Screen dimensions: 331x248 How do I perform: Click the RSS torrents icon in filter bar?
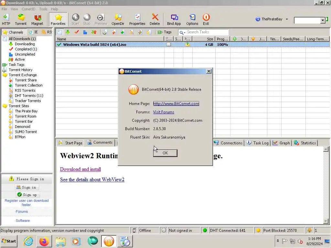pyautogui.click(x=131, y=32)
